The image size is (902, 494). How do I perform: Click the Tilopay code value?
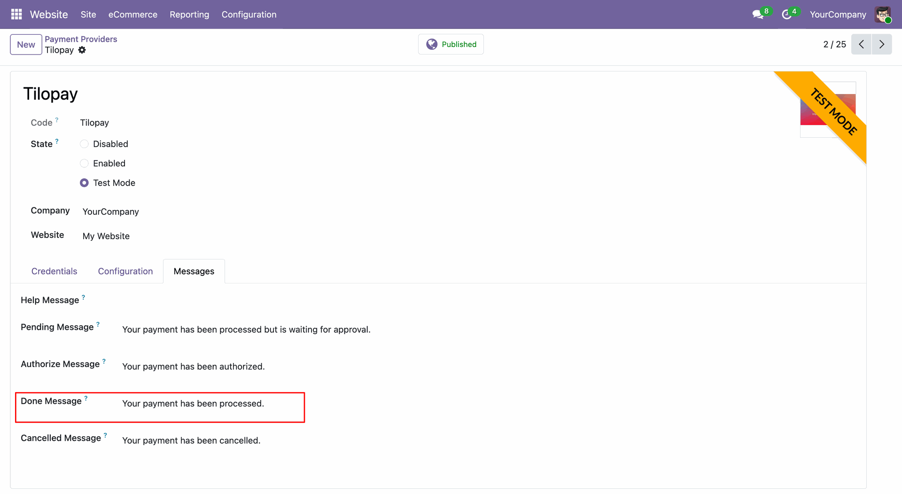(x=94, y=123)
